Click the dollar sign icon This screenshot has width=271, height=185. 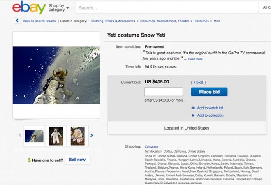tap(30, 160)
